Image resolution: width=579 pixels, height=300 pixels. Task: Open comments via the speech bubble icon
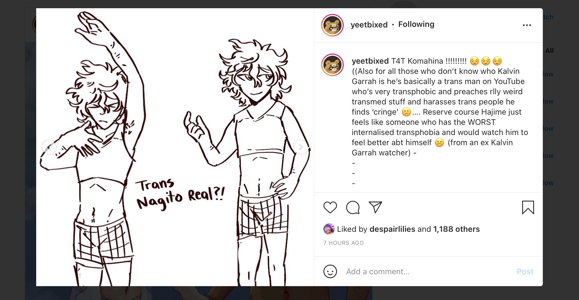click(x=353, y=207)
